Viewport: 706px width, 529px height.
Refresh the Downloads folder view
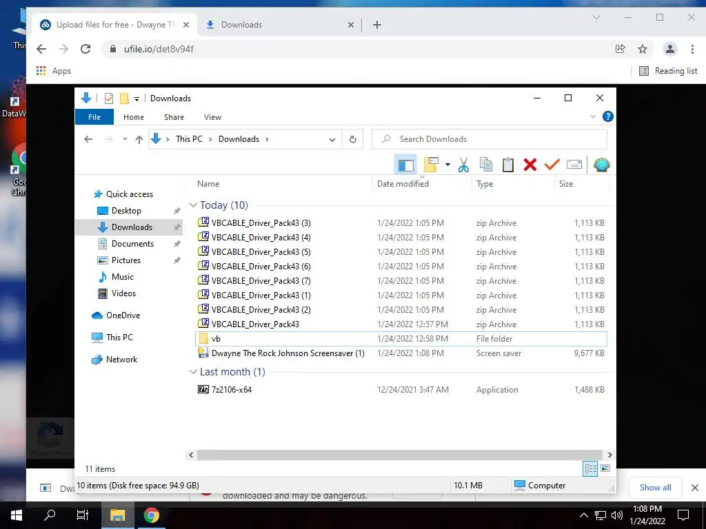point(353,139)
